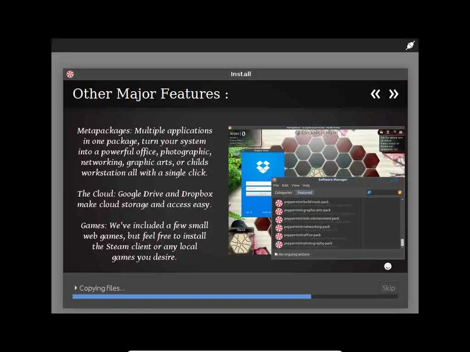The image size is (470, 352).
Task: Click the Games paragraph text
Action: tap(145, 241)
